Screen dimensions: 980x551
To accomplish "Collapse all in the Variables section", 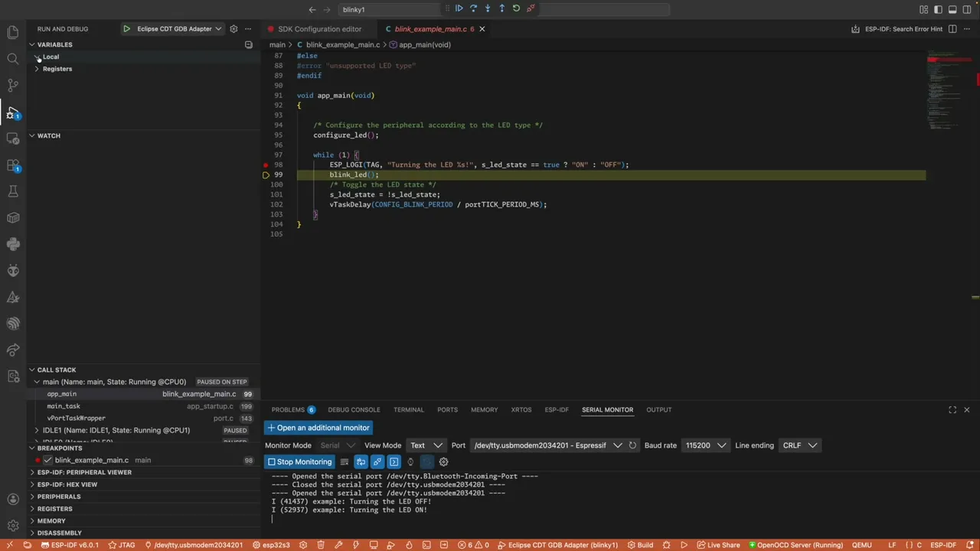I will [248, 44].
